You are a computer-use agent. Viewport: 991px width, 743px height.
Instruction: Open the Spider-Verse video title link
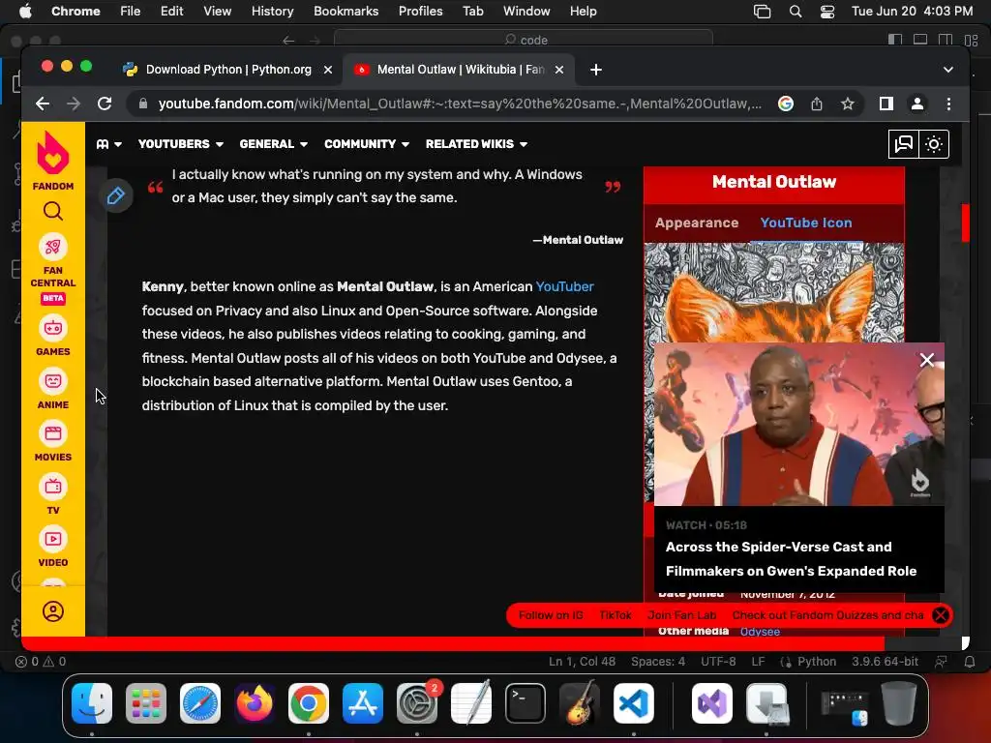[x=791, y=558]
